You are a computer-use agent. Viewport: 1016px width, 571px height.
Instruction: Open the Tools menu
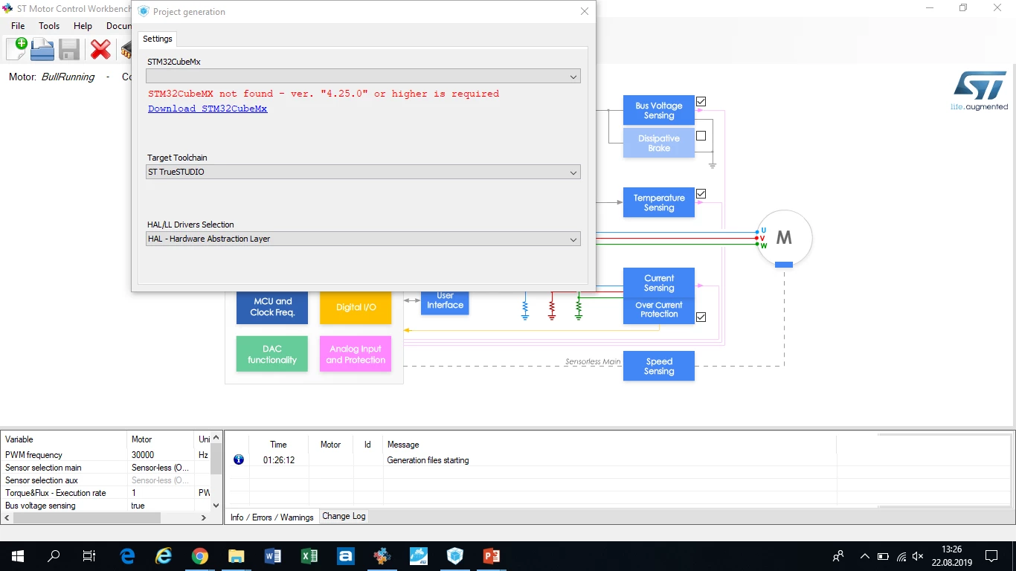pyautogui.click(x=49, y=26)
